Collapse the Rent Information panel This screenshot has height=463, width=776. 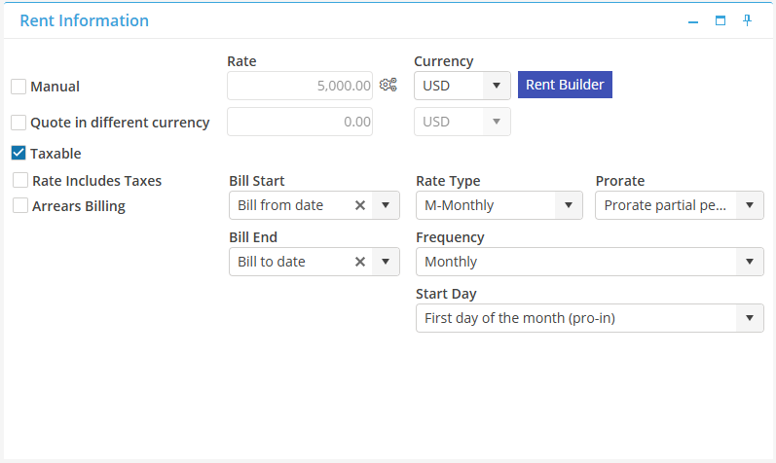693,20
